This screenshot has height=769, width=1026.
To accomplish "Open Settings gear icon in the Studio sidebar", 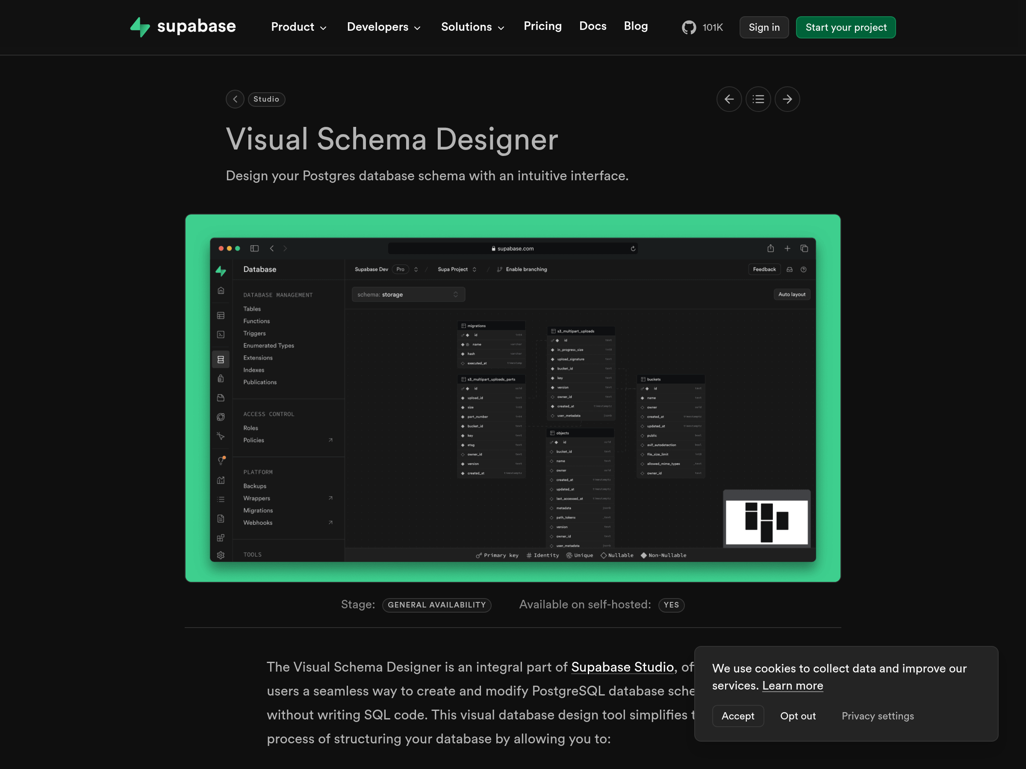I will (x=221, y=555).
